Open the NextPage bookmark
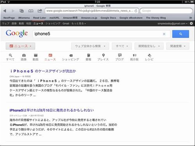Viewport: 195px width, 146px height. pyautogui.click(x=9, y=18)
